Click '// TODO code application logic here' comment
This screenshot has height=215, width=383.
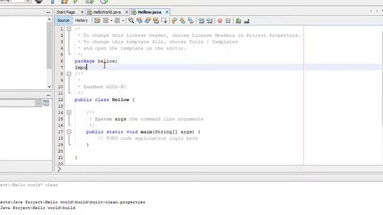[148, 138]
